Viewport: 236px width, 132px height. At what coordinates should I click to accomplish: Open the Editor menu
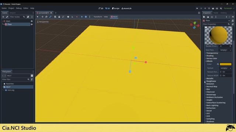tap(26, 8)
